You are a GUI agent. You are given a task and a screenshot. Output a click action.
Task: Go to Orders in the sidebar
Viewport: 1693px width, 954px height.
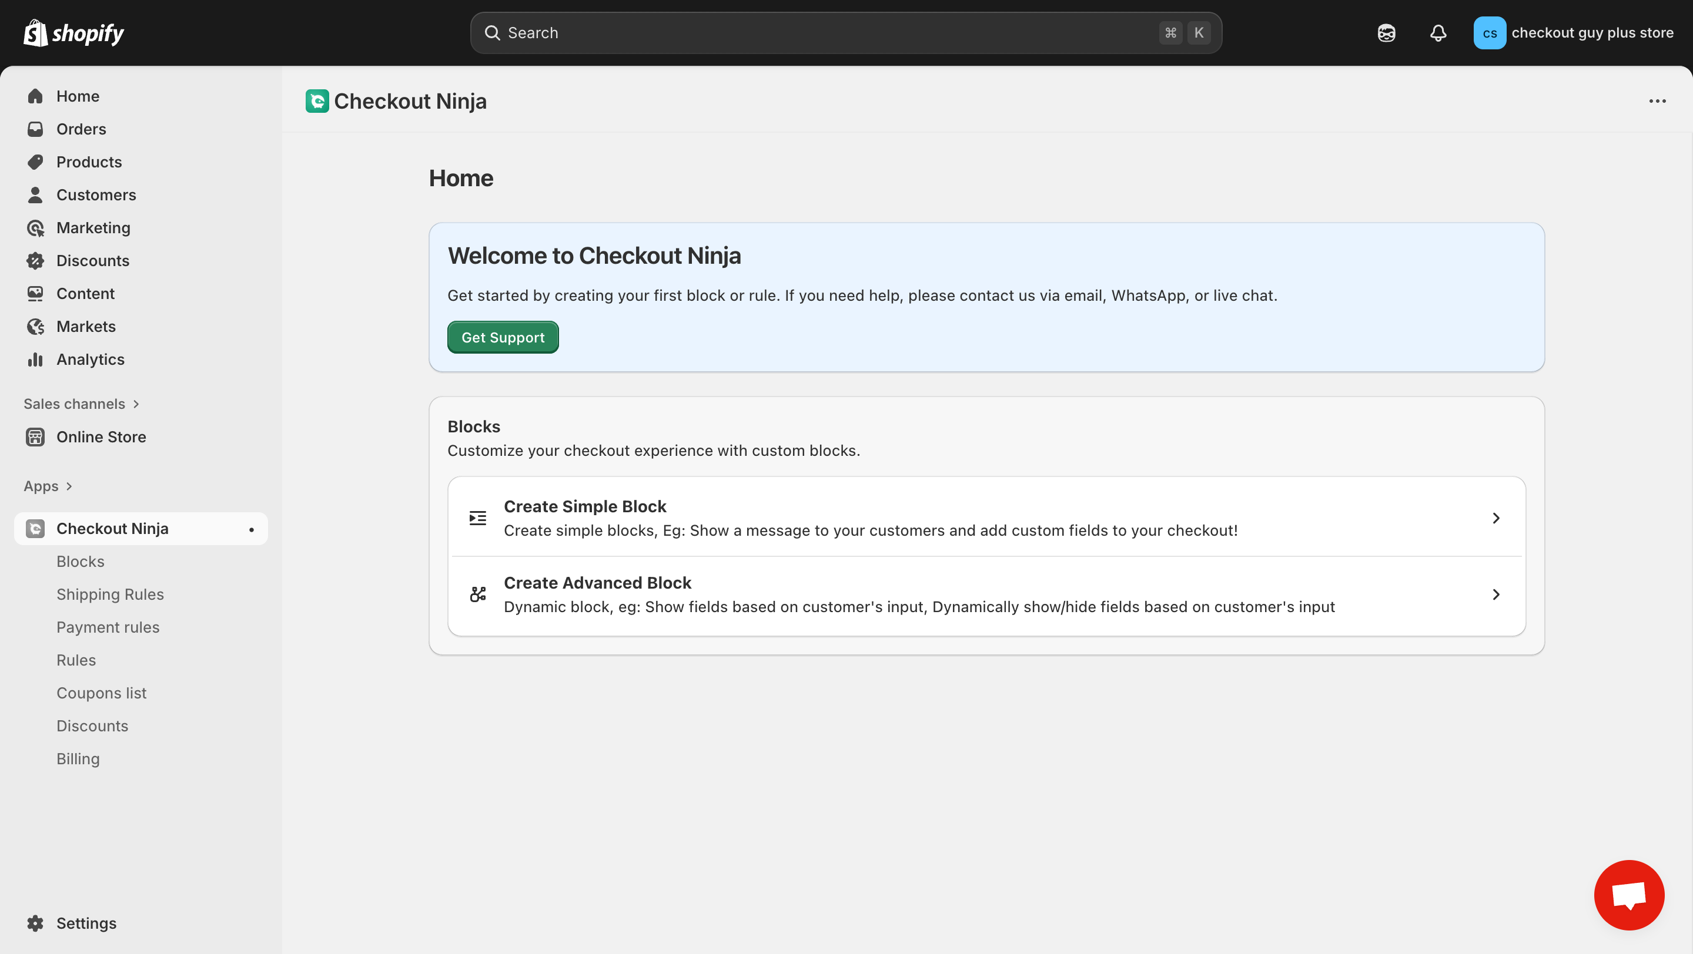(140, 129)
